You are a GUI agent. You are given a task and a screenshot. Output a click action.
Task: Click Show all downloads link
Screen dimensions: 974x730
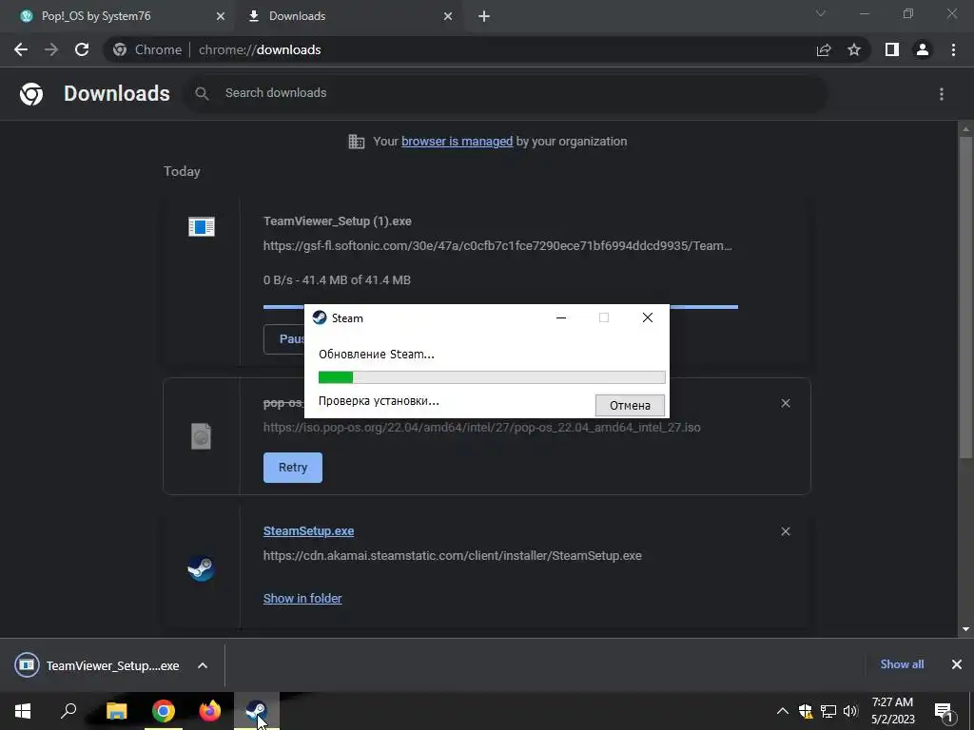(x=902, y=664)
